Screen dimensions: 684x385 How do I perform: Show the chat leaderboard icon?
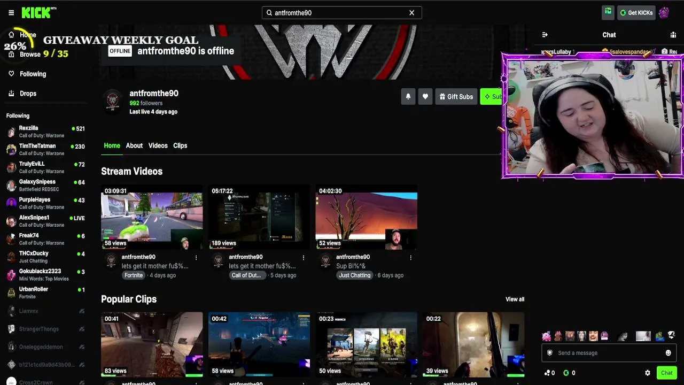click(673, 35)
